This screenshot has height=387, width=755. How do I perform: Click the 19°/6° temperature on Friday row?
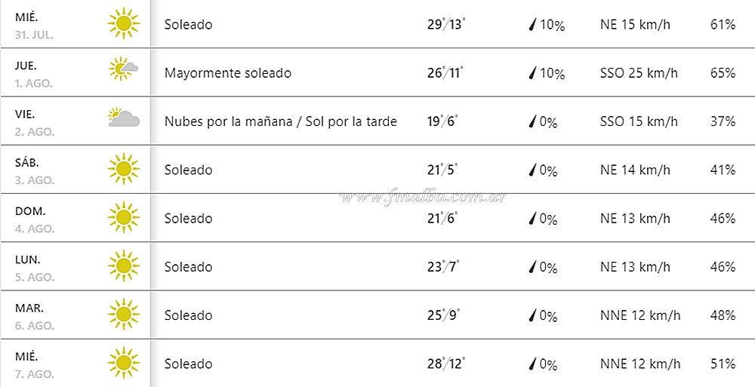(x=442, y=121)
